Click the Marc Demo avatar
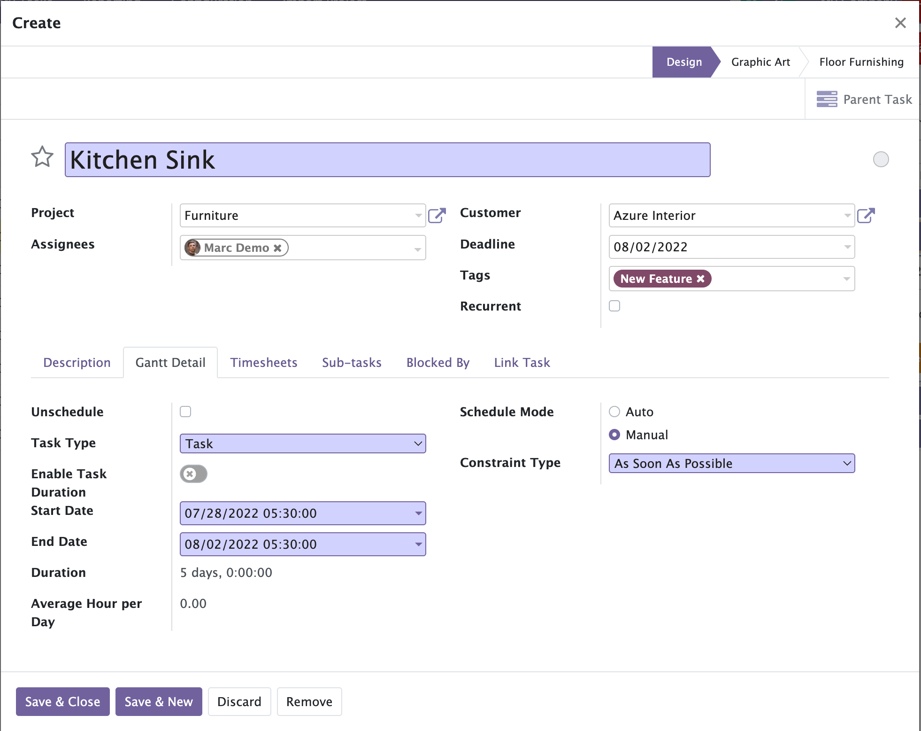 192,248
